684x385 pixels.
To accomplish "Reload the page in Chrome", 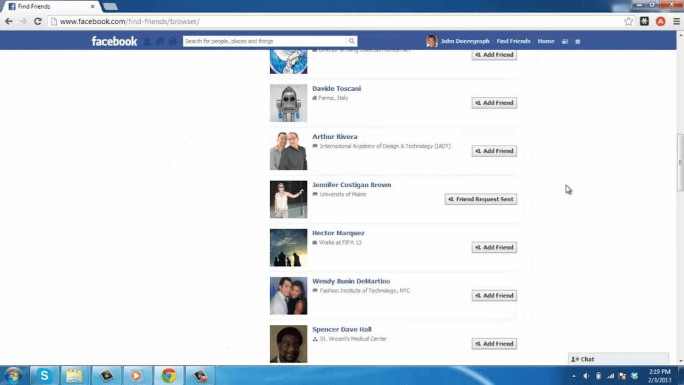I will (x=38, y=21).
